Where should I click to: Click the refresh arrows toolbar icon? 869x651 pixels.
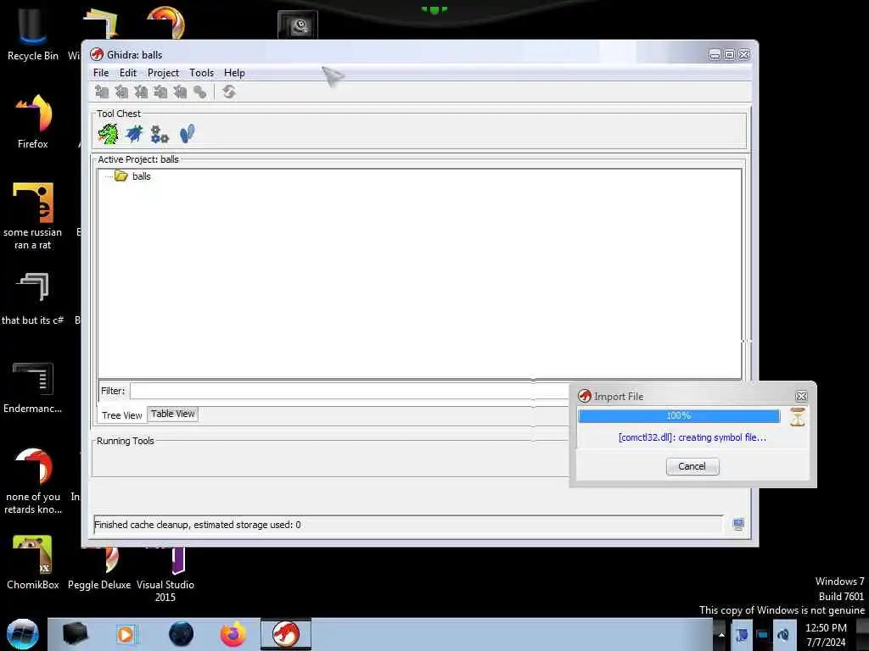click(229, 92)
